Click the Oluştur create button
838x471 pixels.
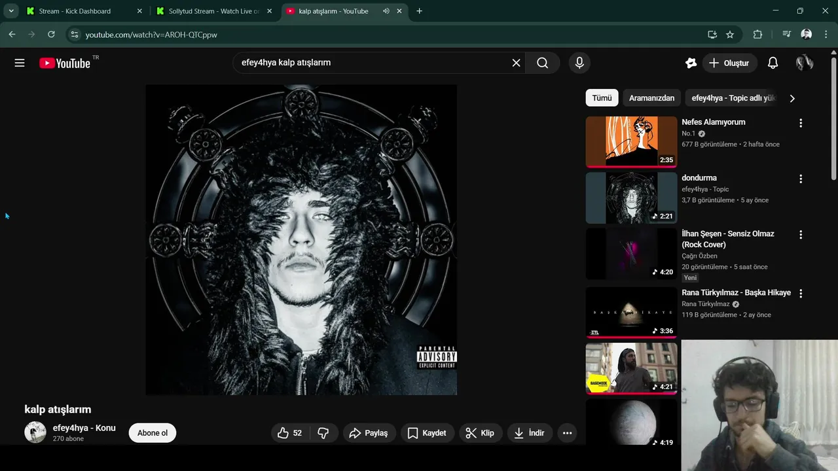729,63
